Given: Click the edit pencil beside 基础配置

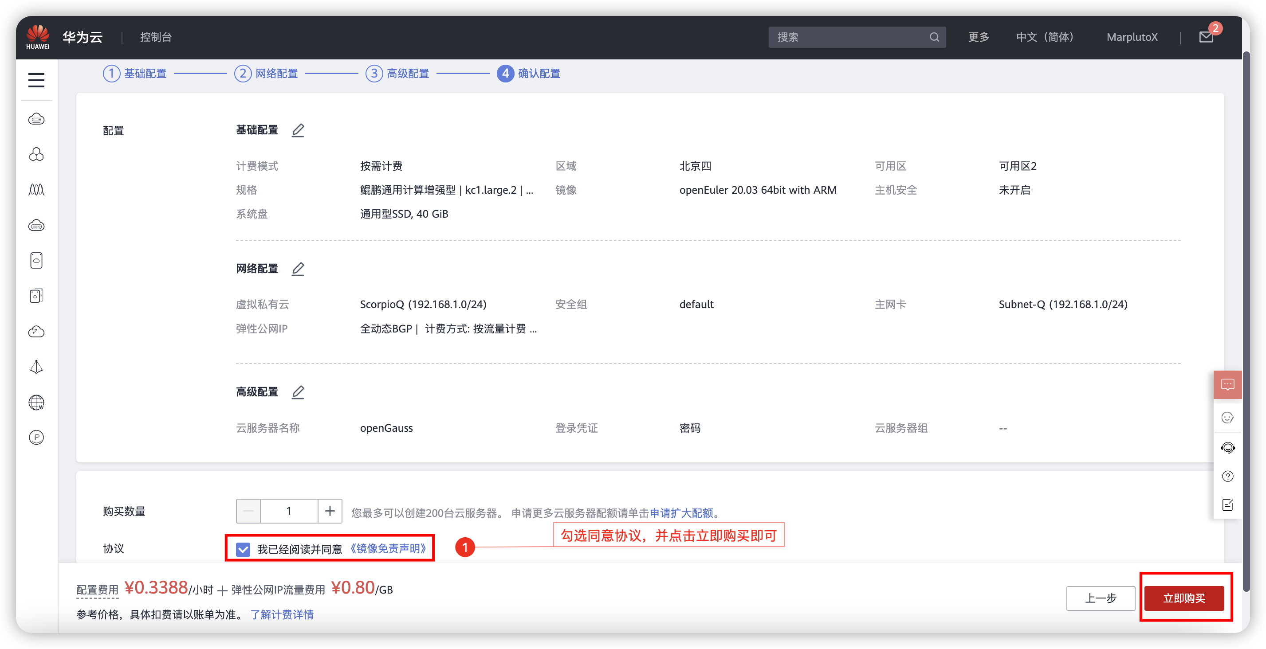Looking at the screenshot, I should pos(298,130).
